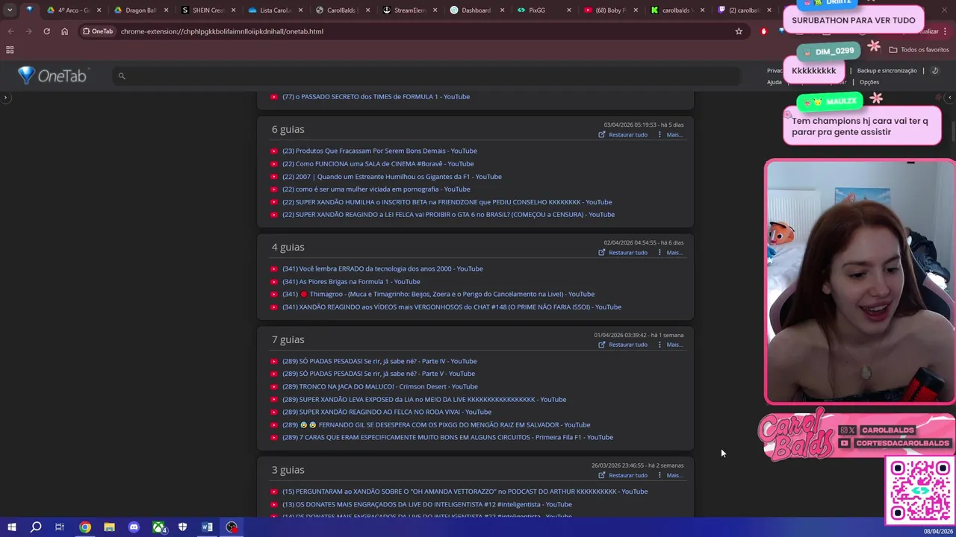Viewport: 956px width, 537px height.
Task: Go back with the browser back arrow
Action: [10, 31]
